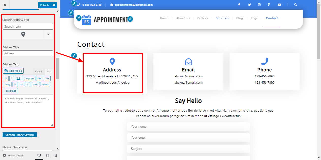This screenshot has width=321, height=160.
Task: Switch to the Text editor tab
Action: [49, 72]
